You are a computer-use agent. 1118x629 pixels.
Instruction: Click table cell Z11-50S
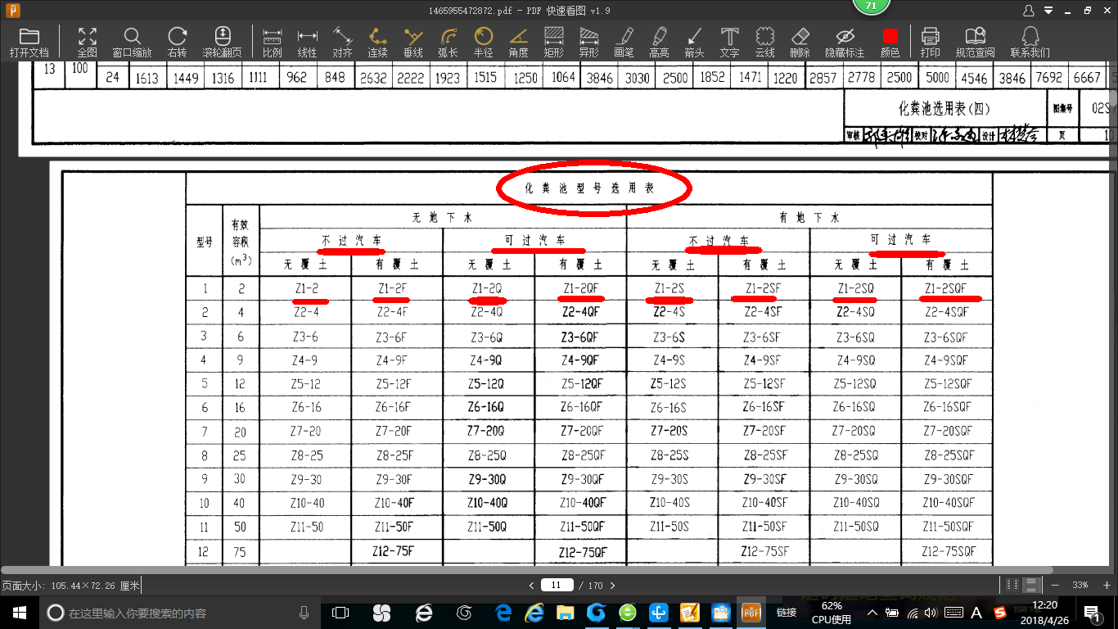coord(669,527)
